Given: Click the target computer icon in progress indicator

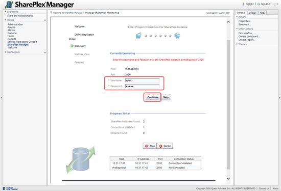Looking at the screenshot, I should coord(177,35).
